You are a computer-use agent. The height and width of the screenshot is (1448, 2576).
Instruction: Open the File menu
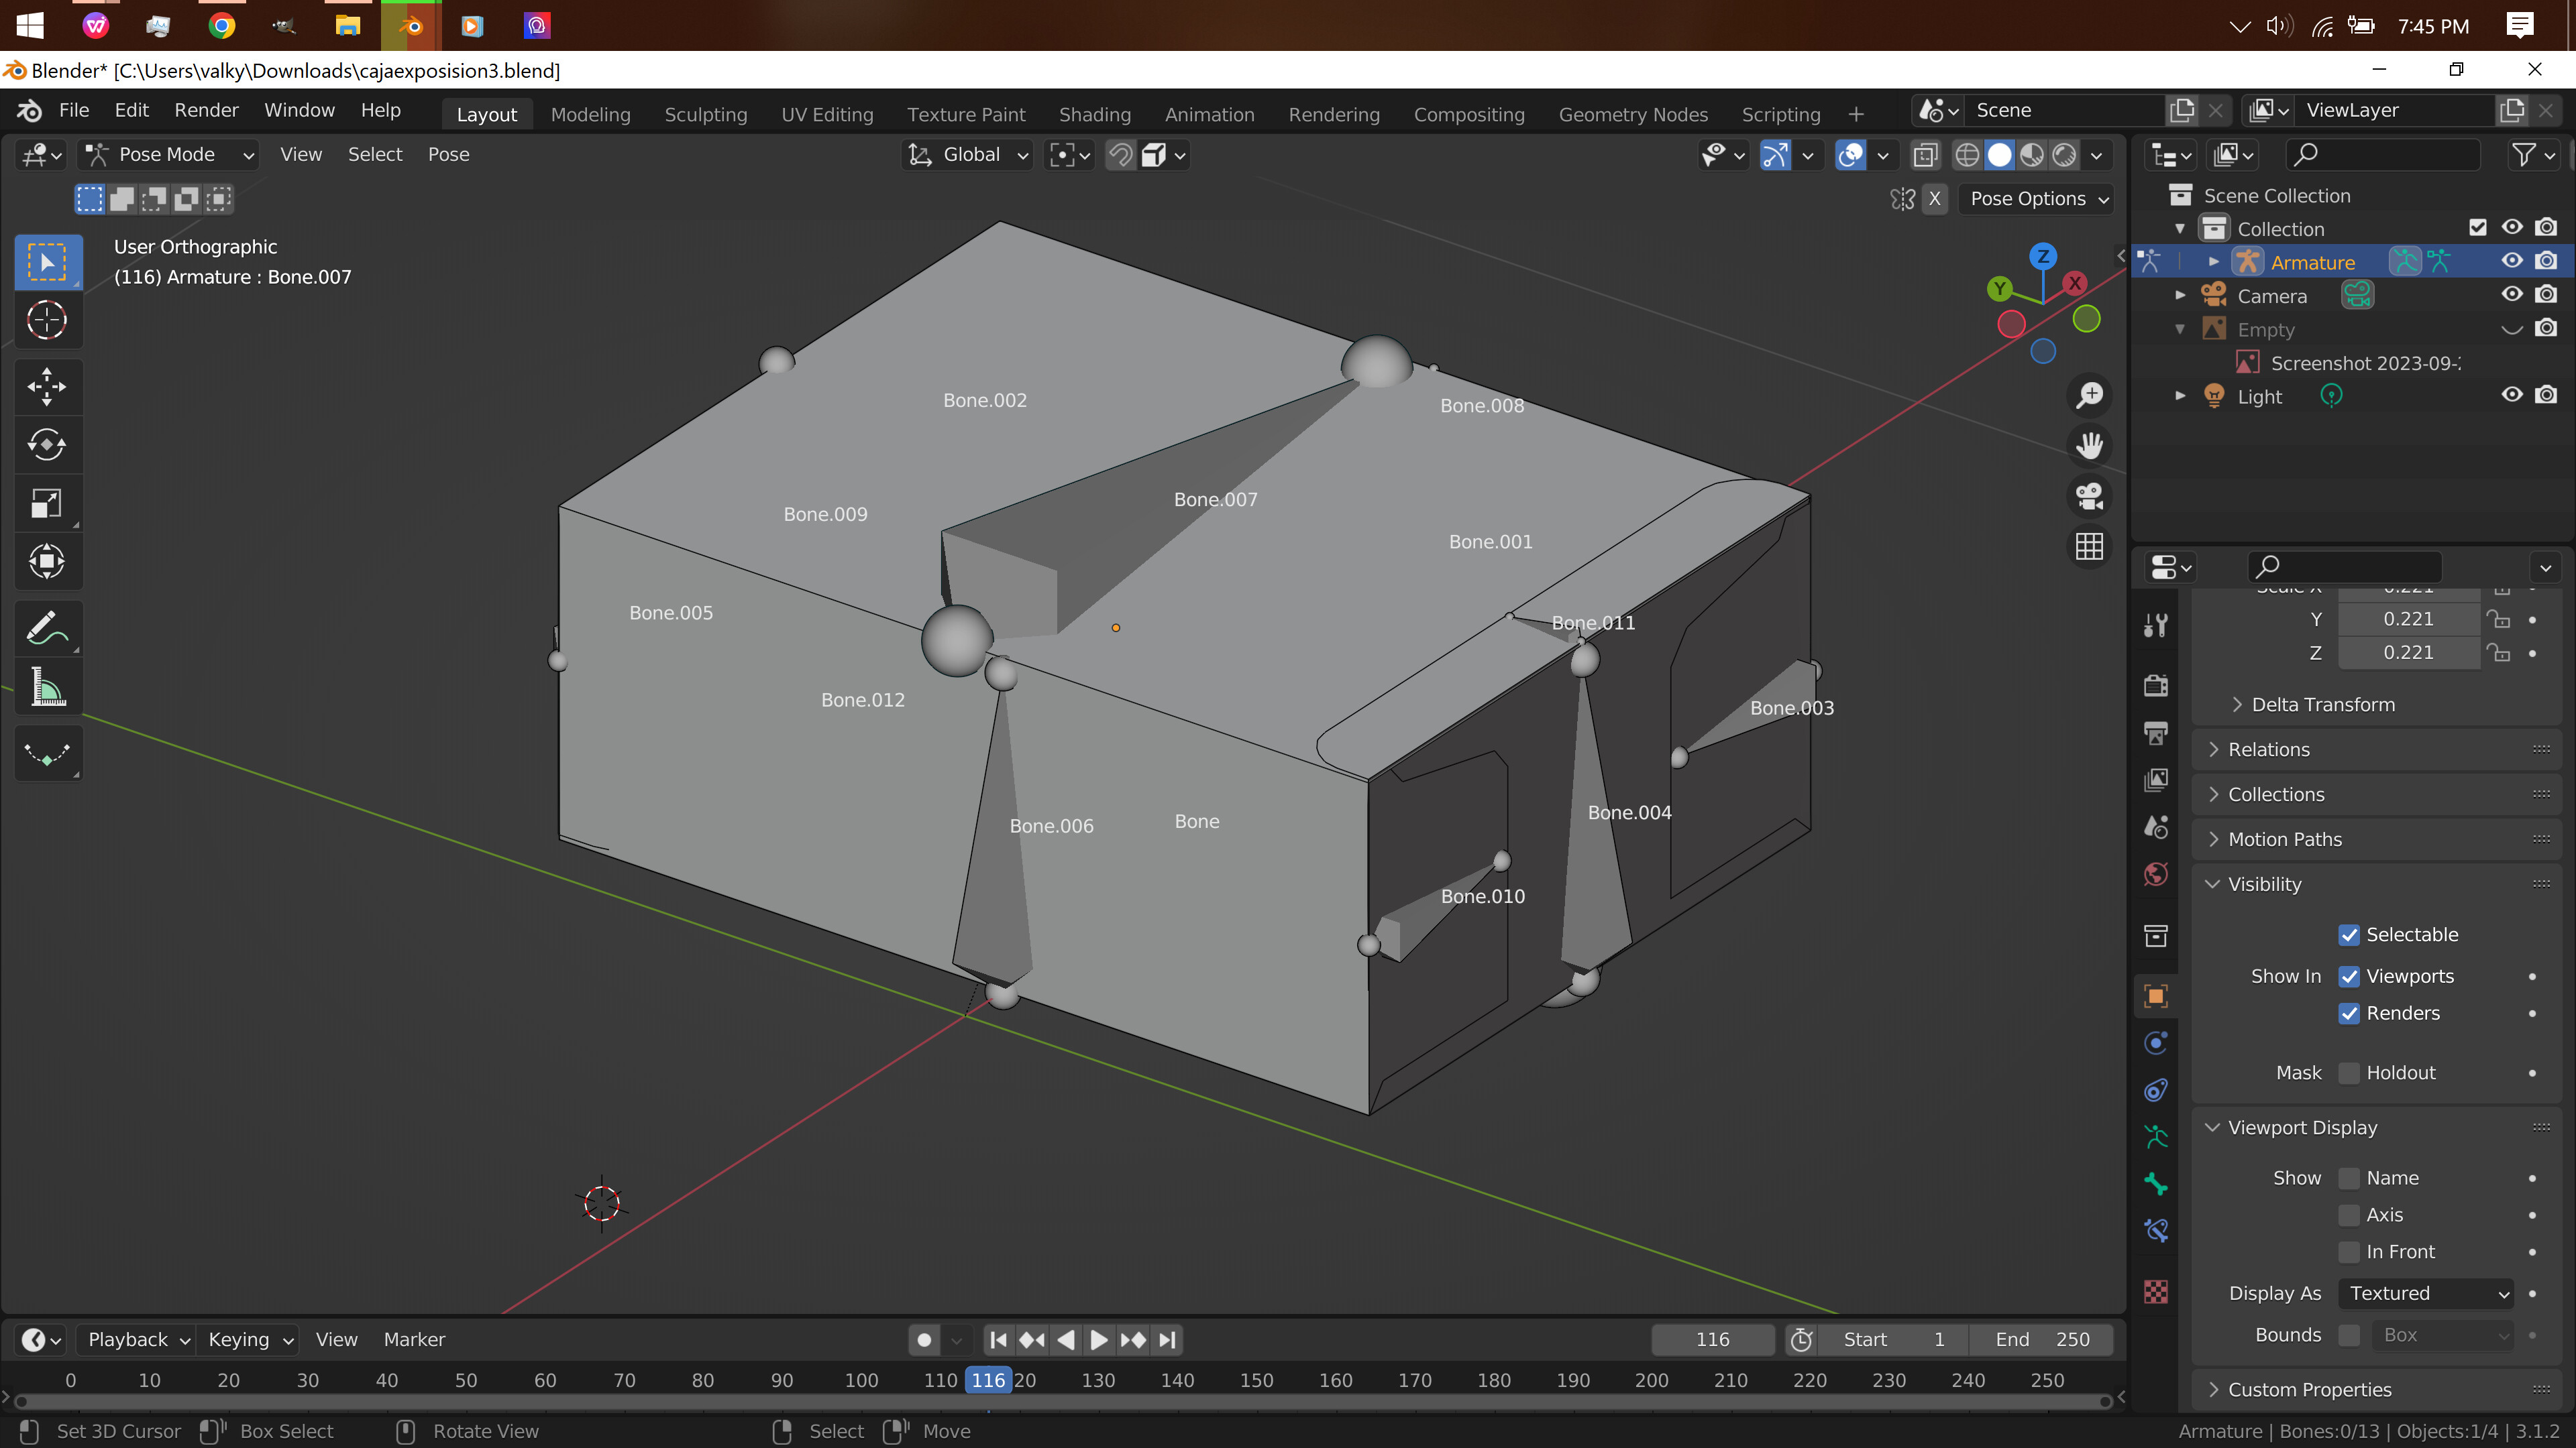point(74,110)
